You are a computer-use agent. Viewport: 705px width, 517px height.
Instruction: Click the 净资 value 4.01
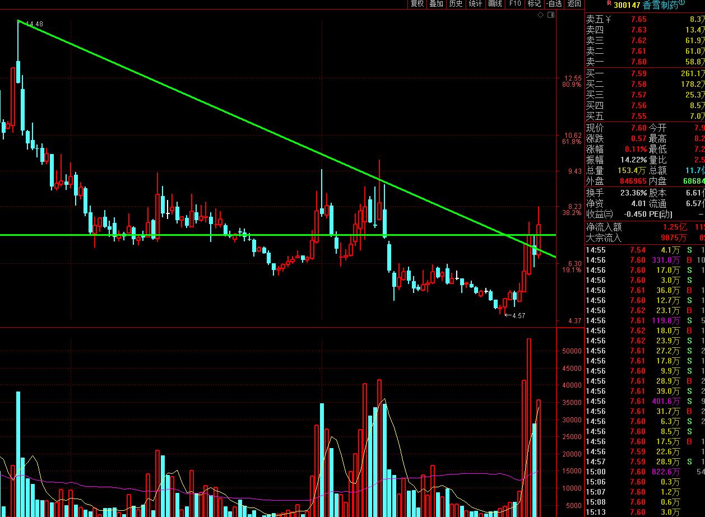click(639, 203)
